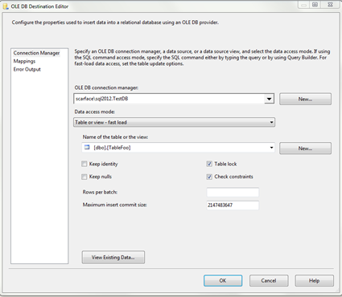Click New button next to connection manager
This screenshot has height=297, width=342.
coord(305,99)
